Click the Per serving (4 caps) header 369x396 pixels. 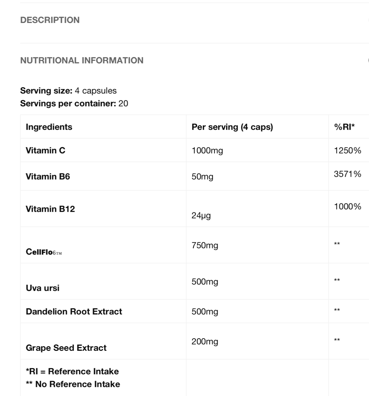(232, 127)
